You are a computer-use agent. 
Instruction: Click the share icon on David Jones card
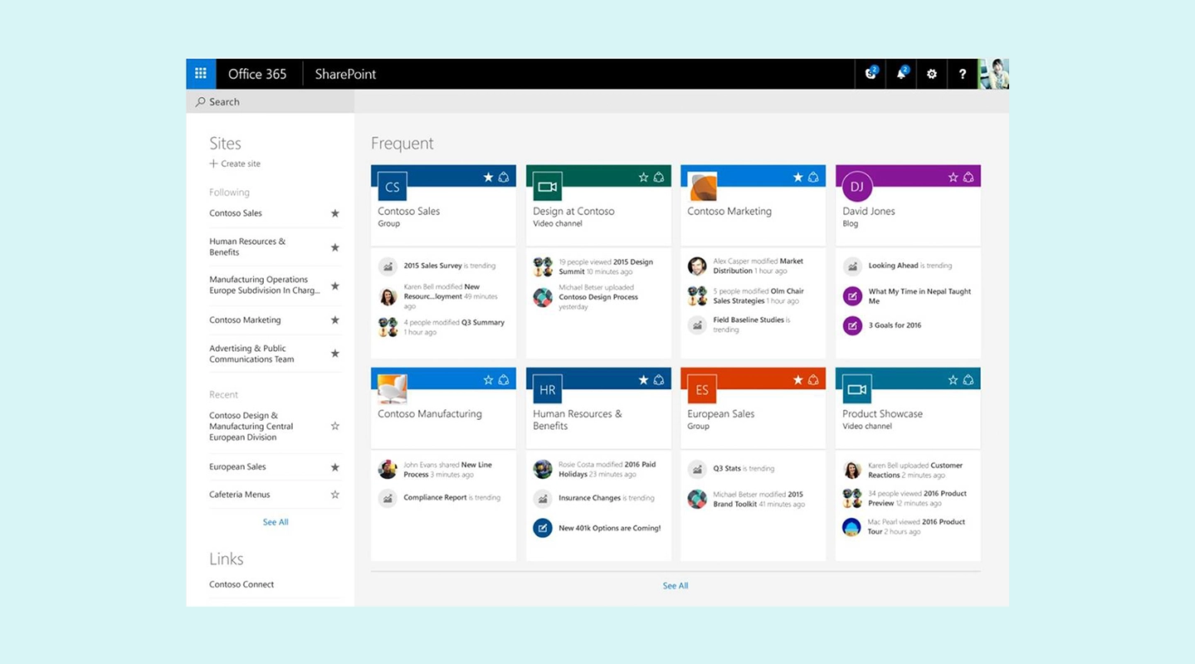pos(968,177)
